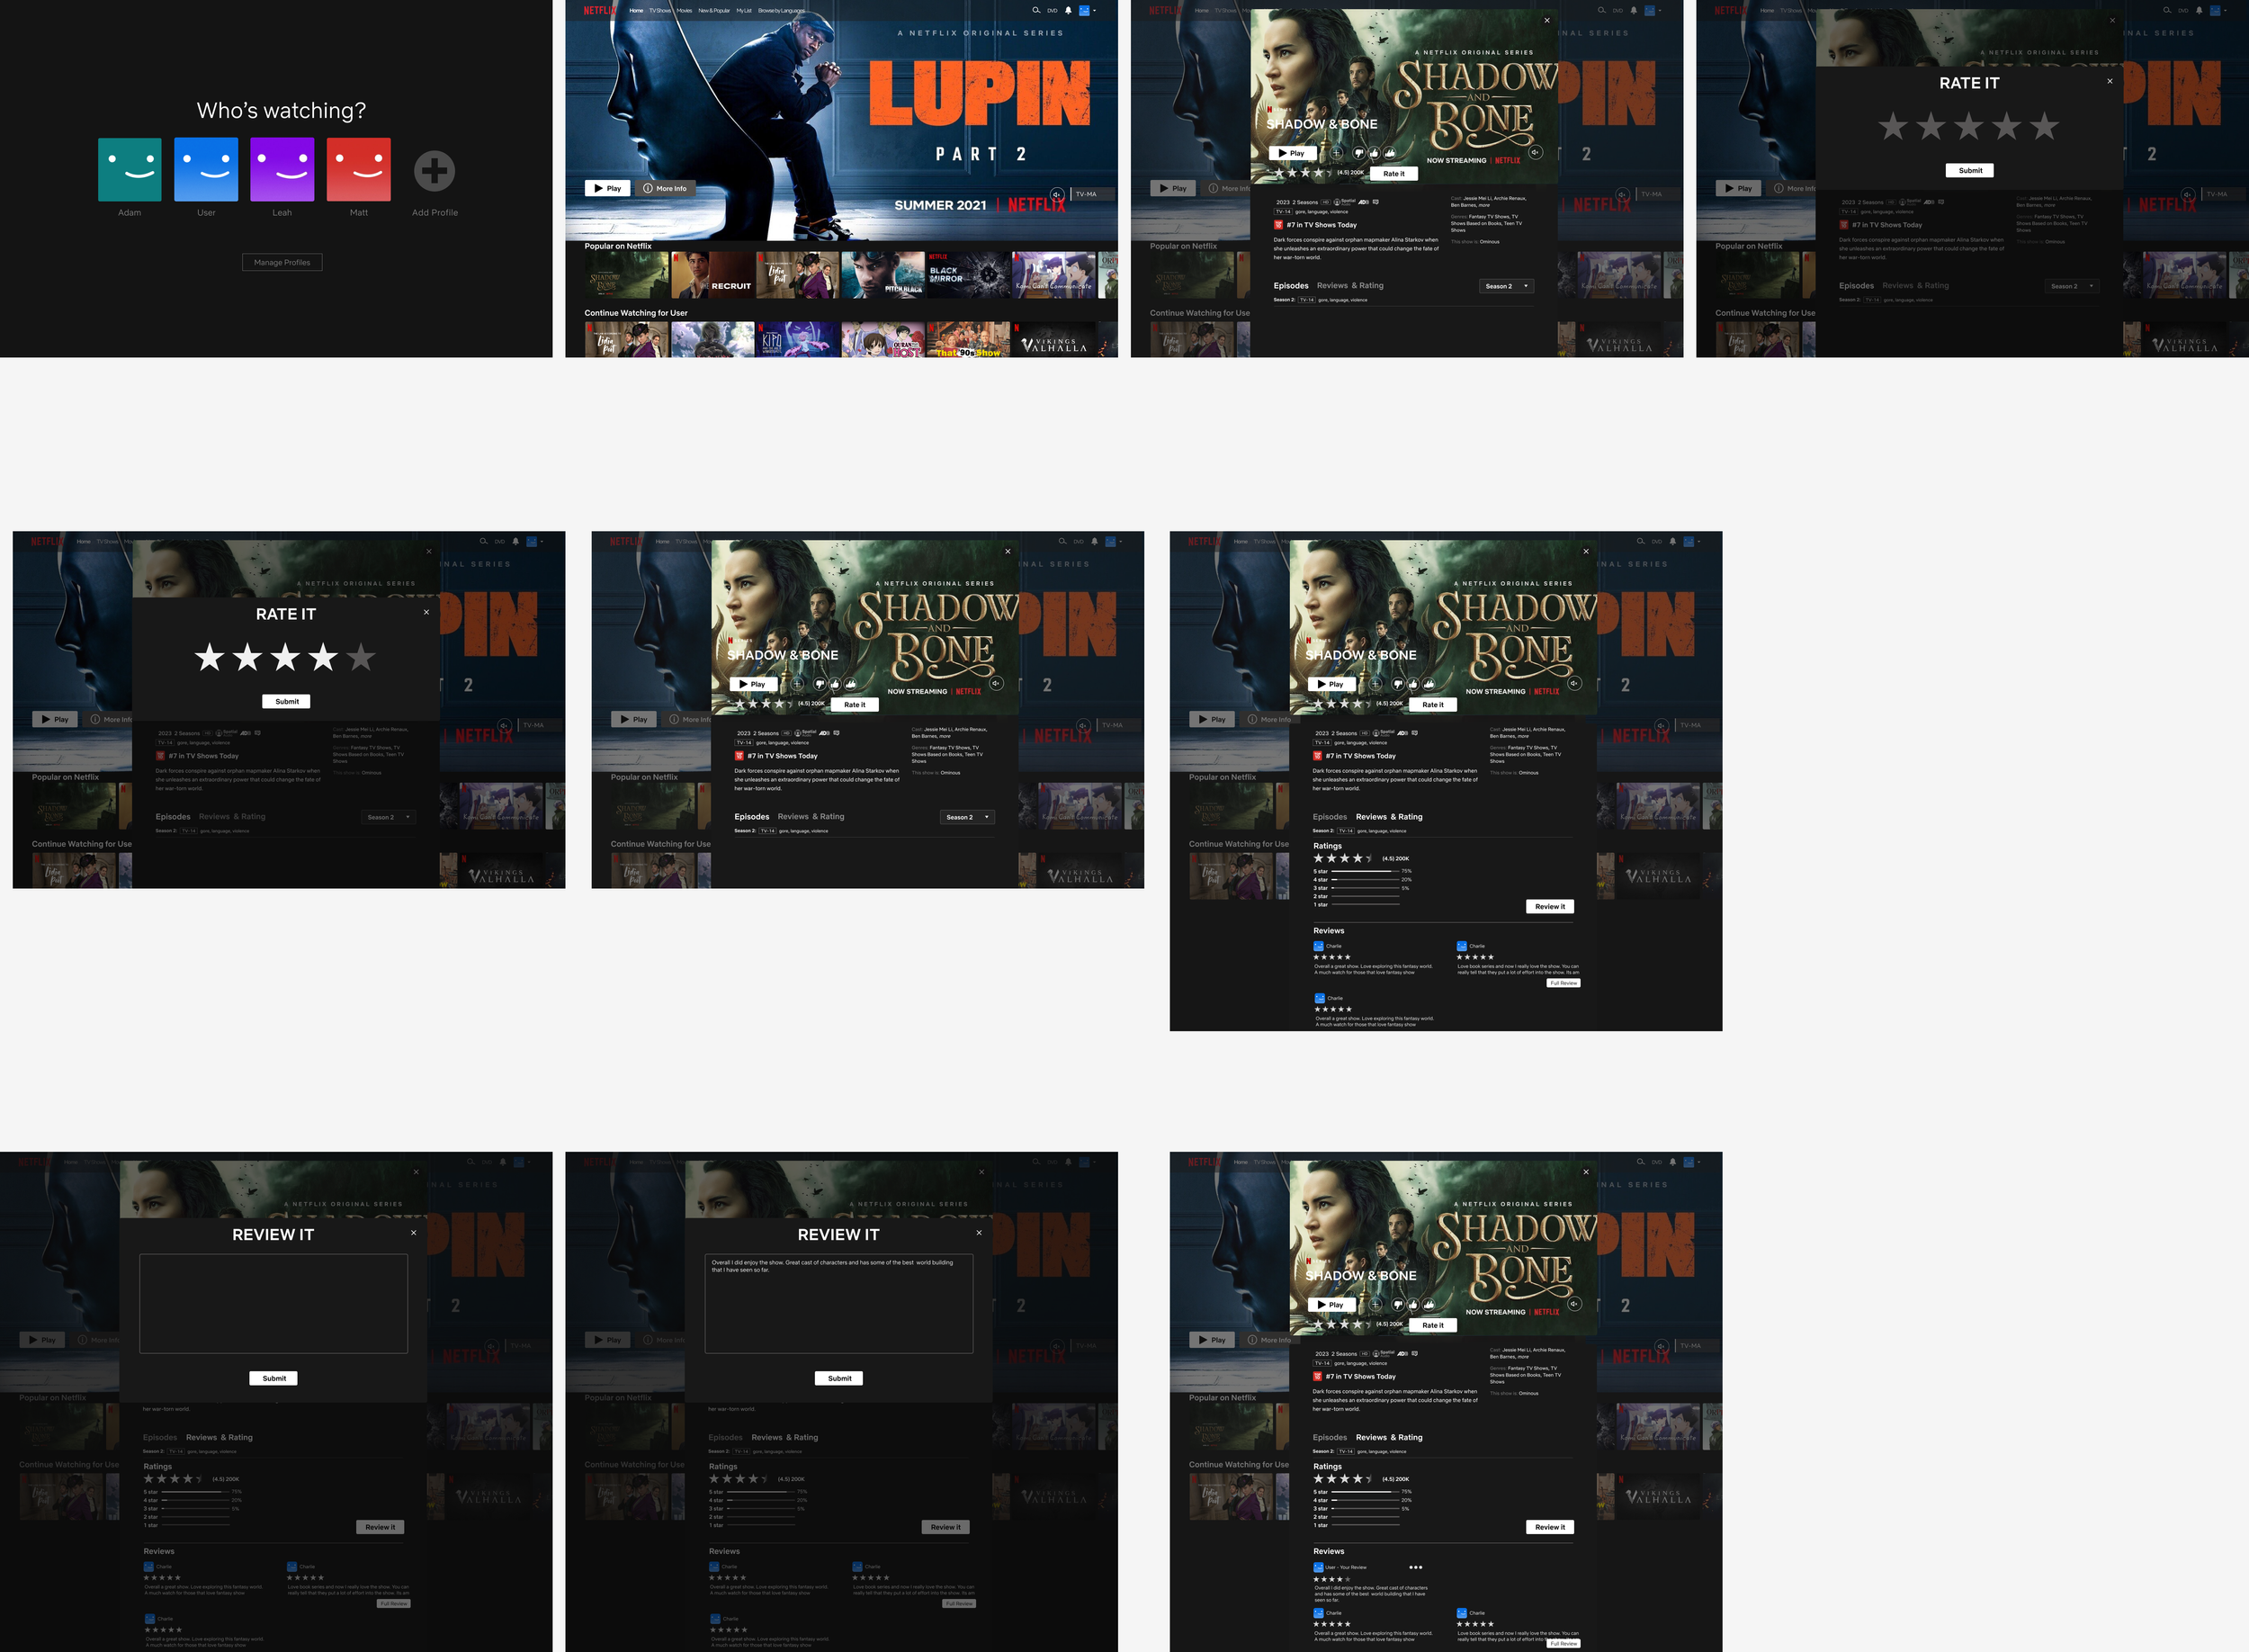Close Shadow & Bone popup showing User's own review
This screenshot has width=2249, height=1652.
point(1585,1172)
